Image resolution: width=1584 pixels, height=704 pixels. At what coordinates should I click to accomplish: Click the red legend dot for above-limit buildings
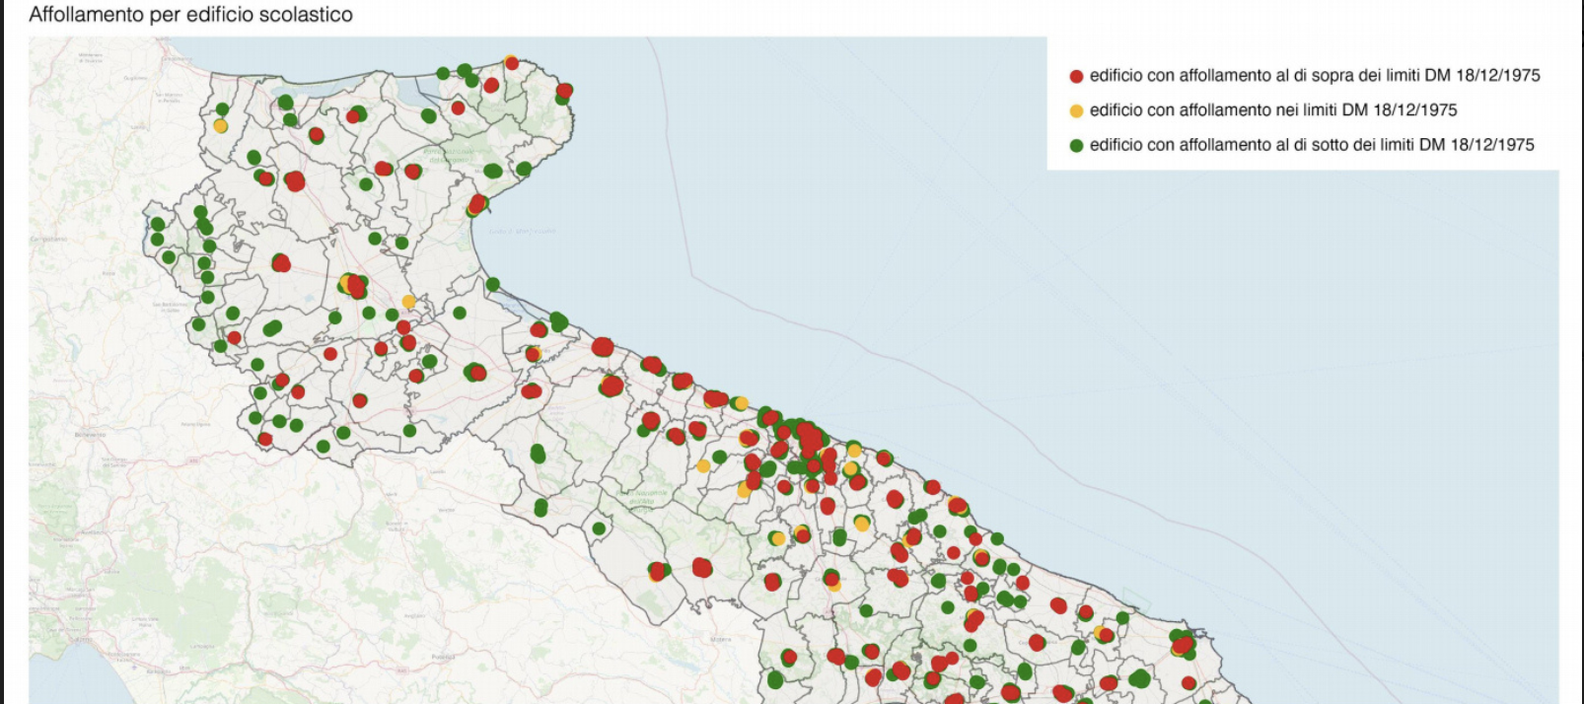1076,76
